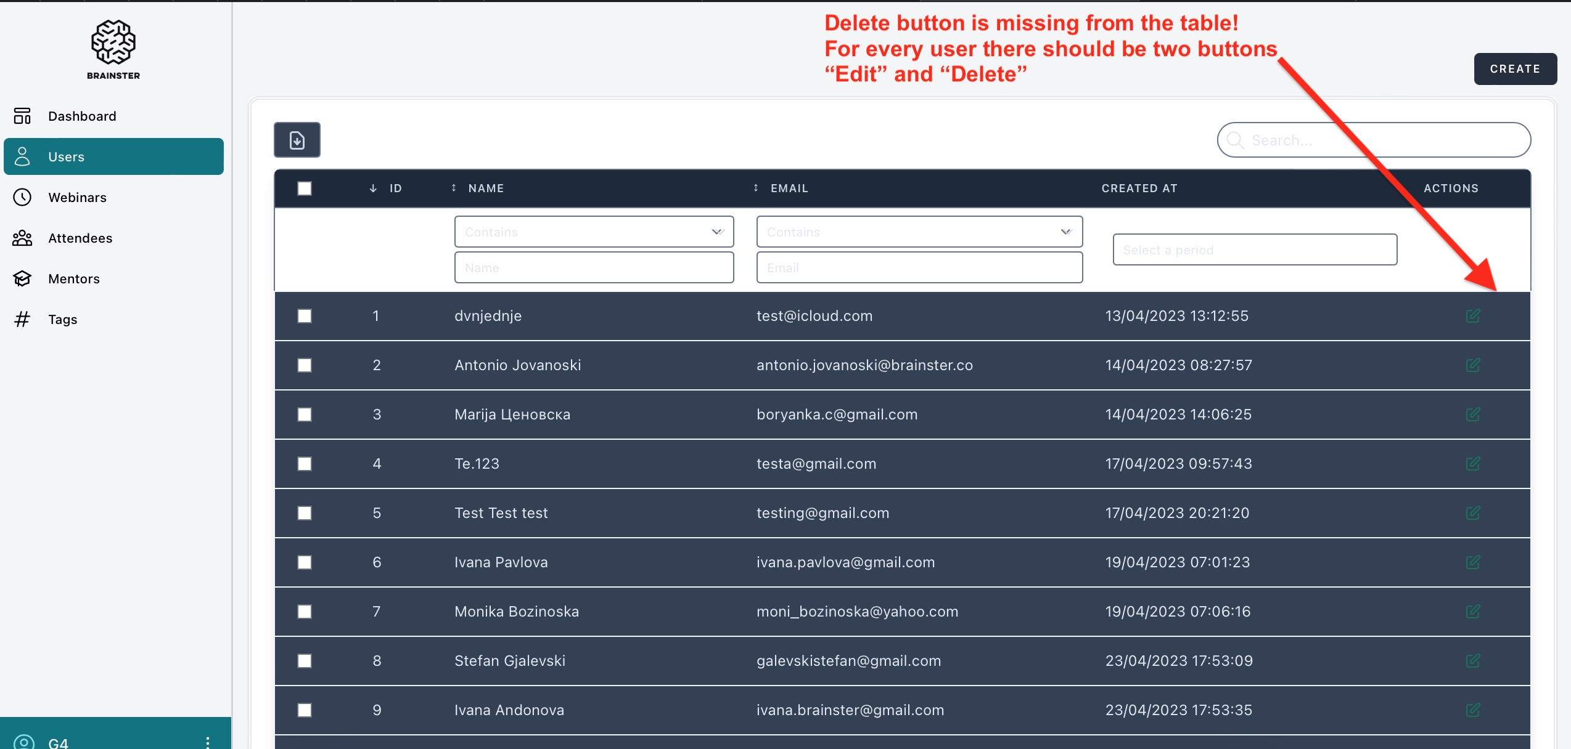Click edit icon for Antonio Jovanoski
The height and width of the screenshot is (749, 1571).
coord(1472,365)
